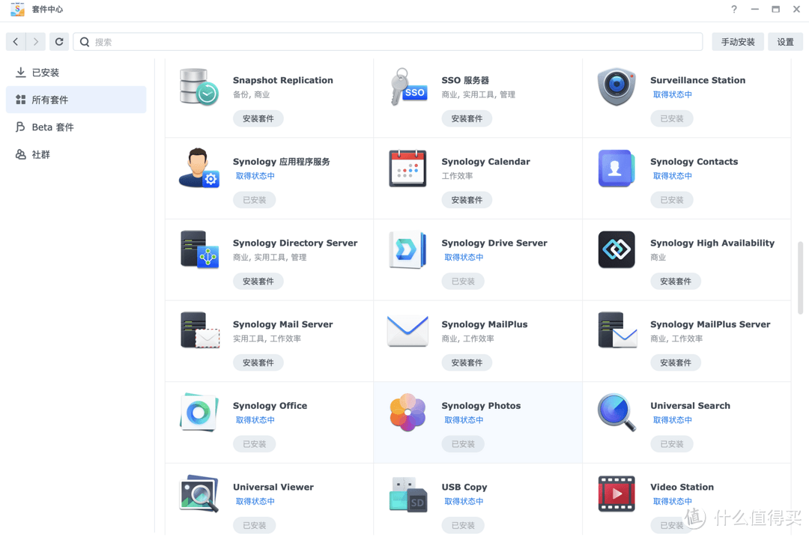The image size is (809, 537).
Task: Install Synology High Availability package
Action: tap(676, 282)
